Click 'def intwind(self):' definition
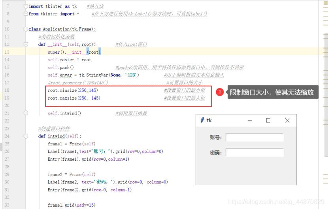This screenshot has width=328, height=209. [x=60, y=136]
